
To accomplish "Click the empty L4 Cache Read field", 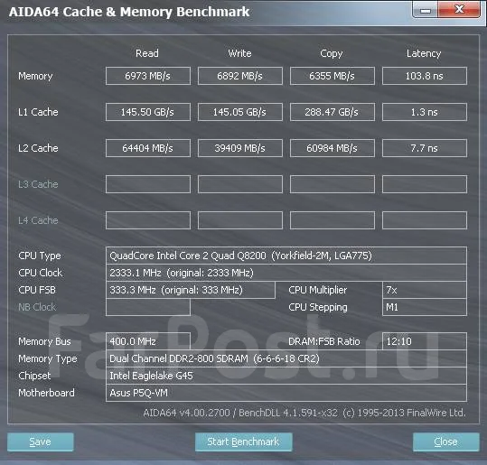I will [148, 220].
